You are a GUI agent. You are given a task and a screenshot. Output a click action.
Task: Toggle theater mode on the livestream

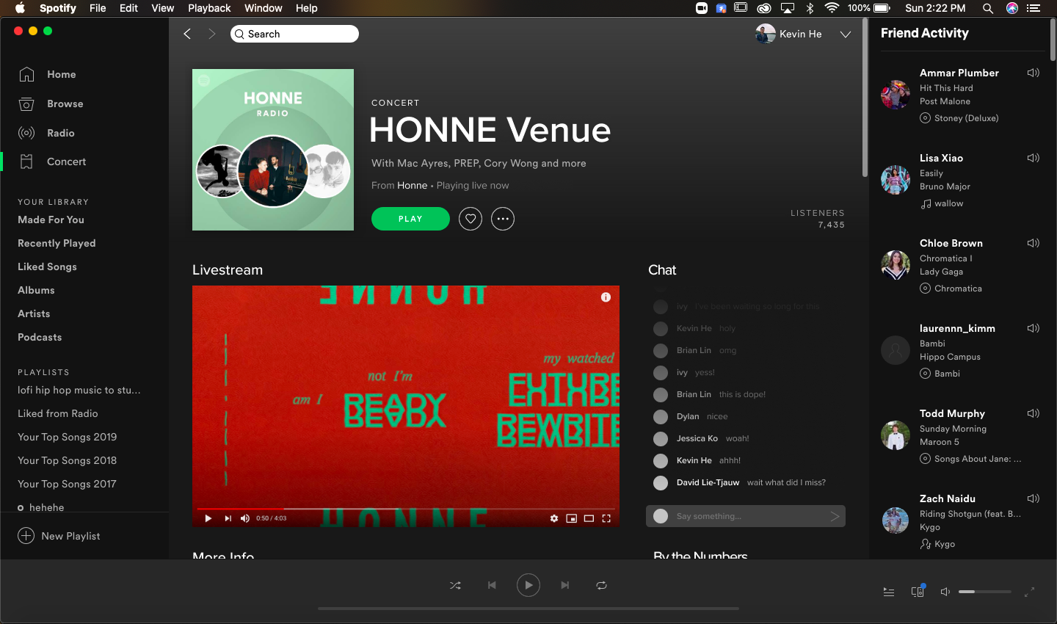click(x=589, y=518)
